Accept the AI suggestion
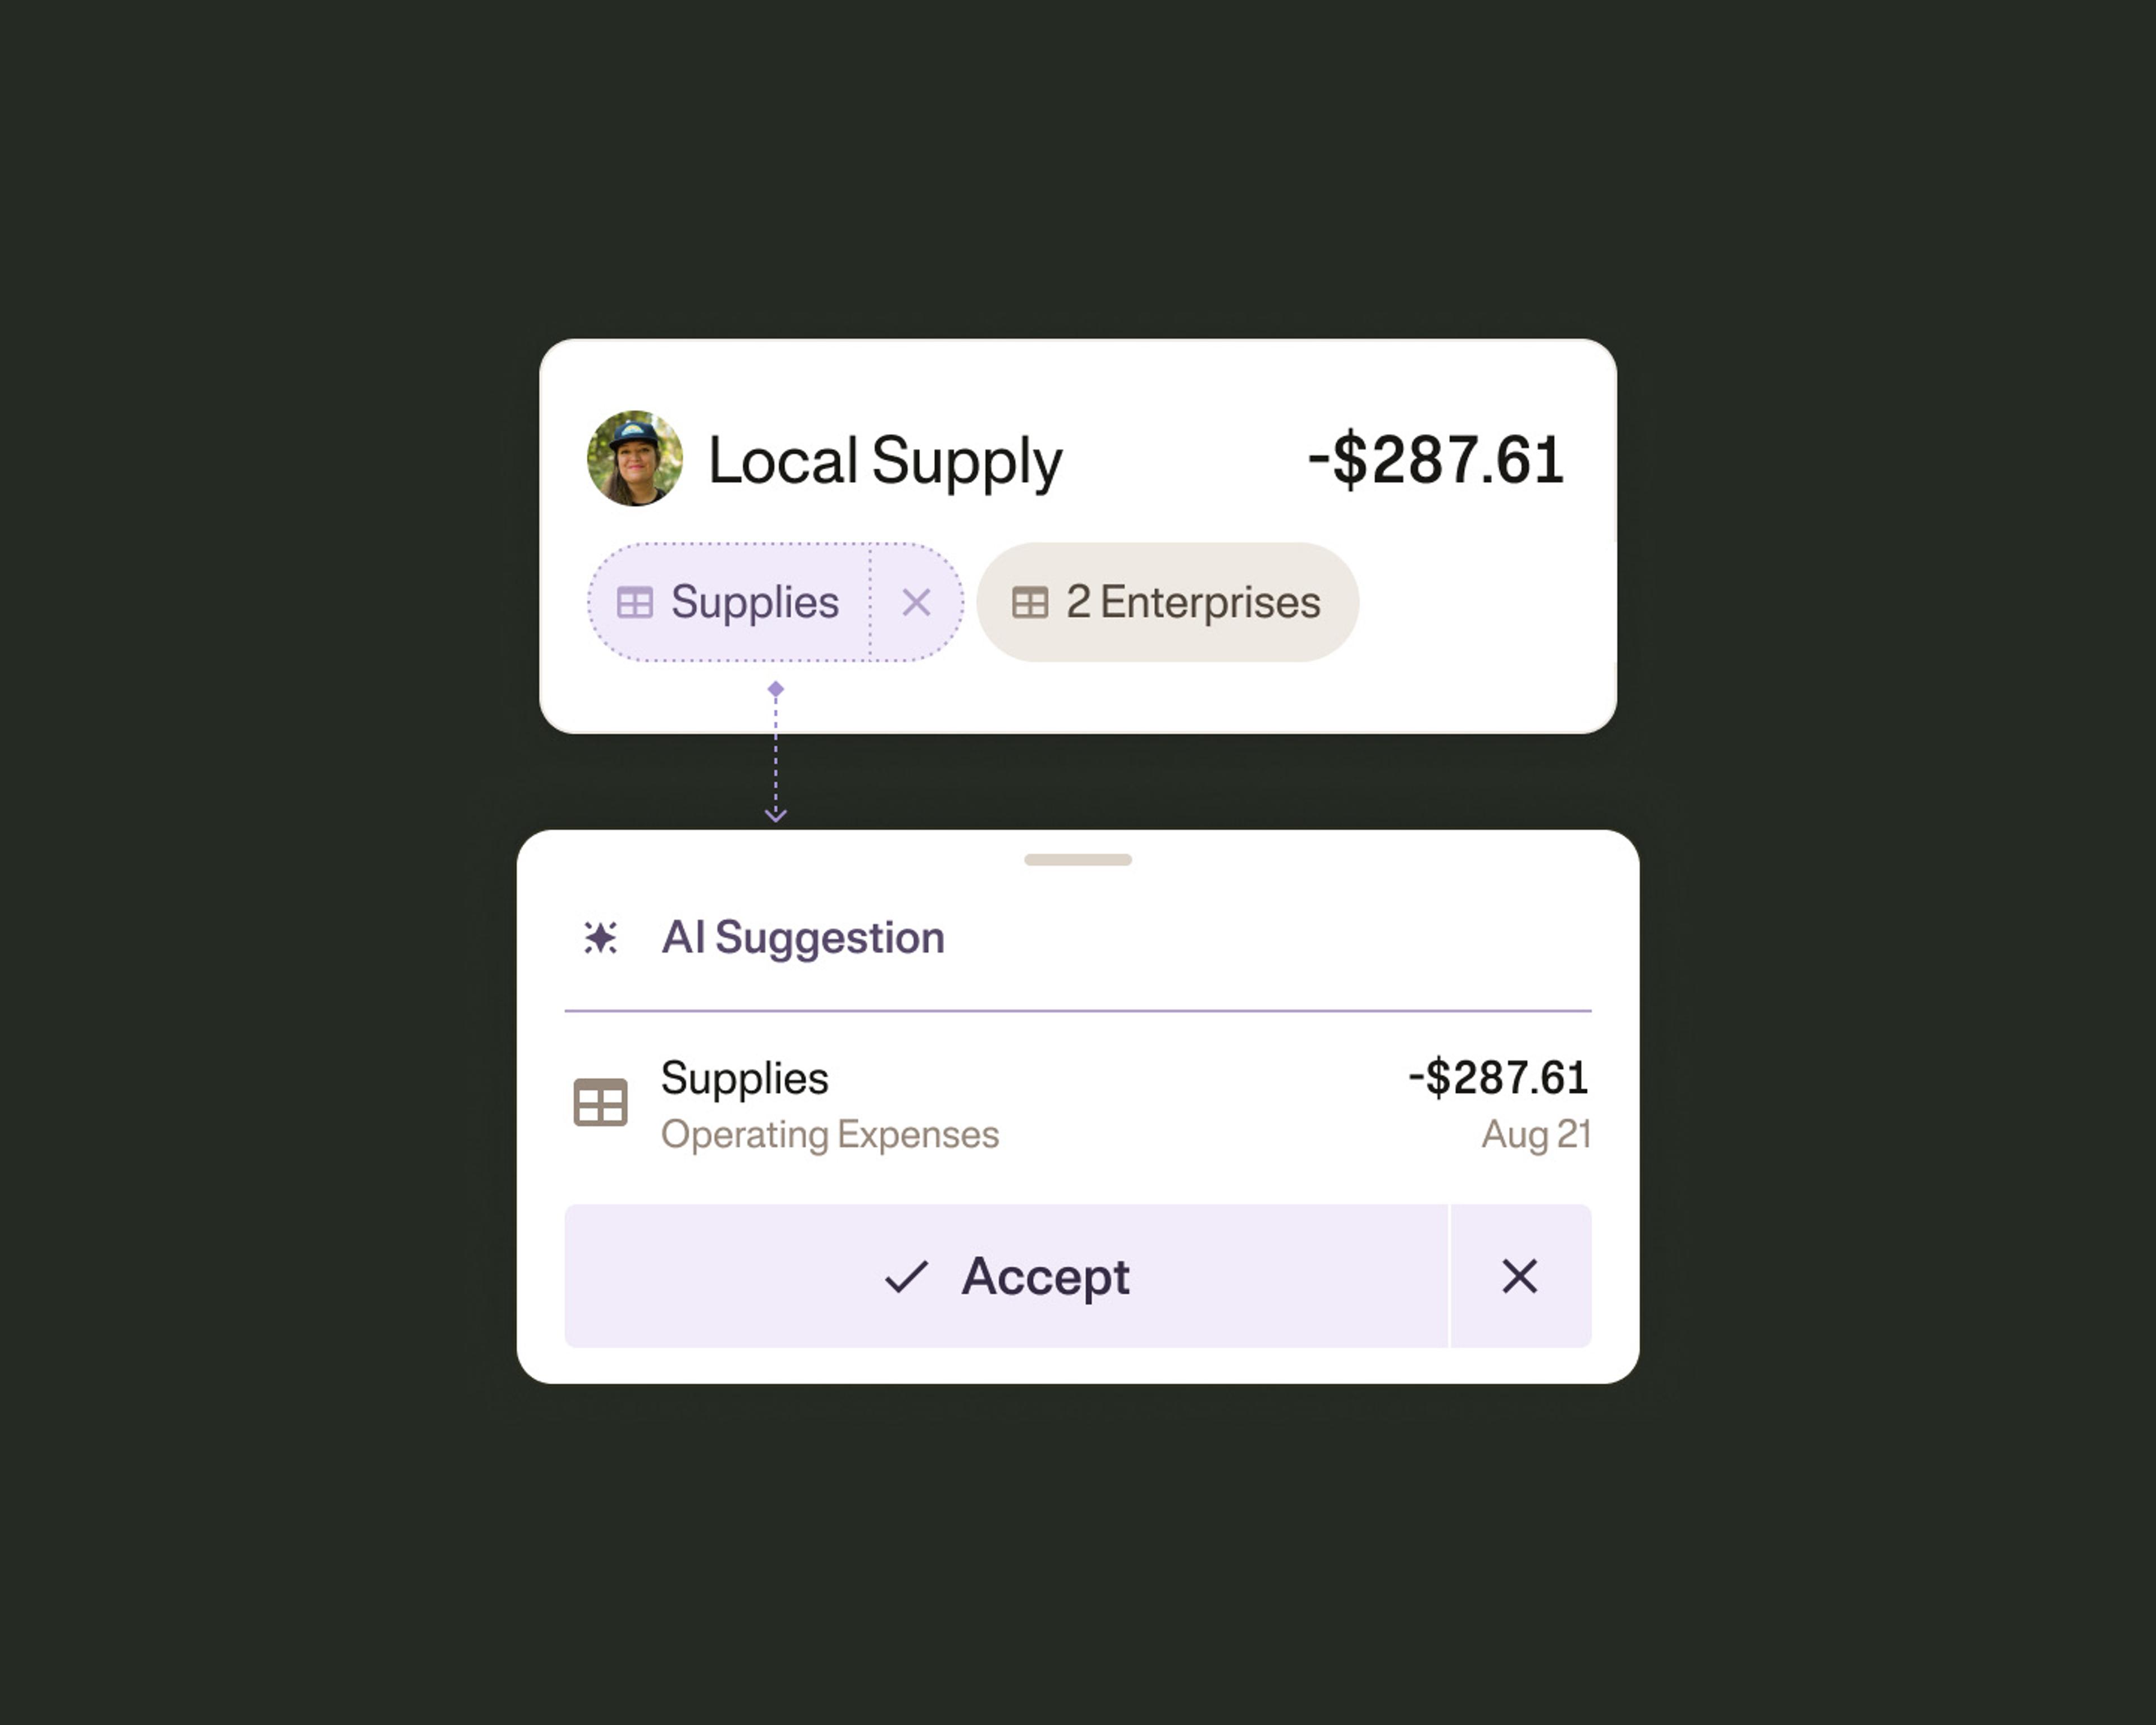Image resolution: width=2156 pixels, height=1725 pixels. [x=1006, y=1276]
